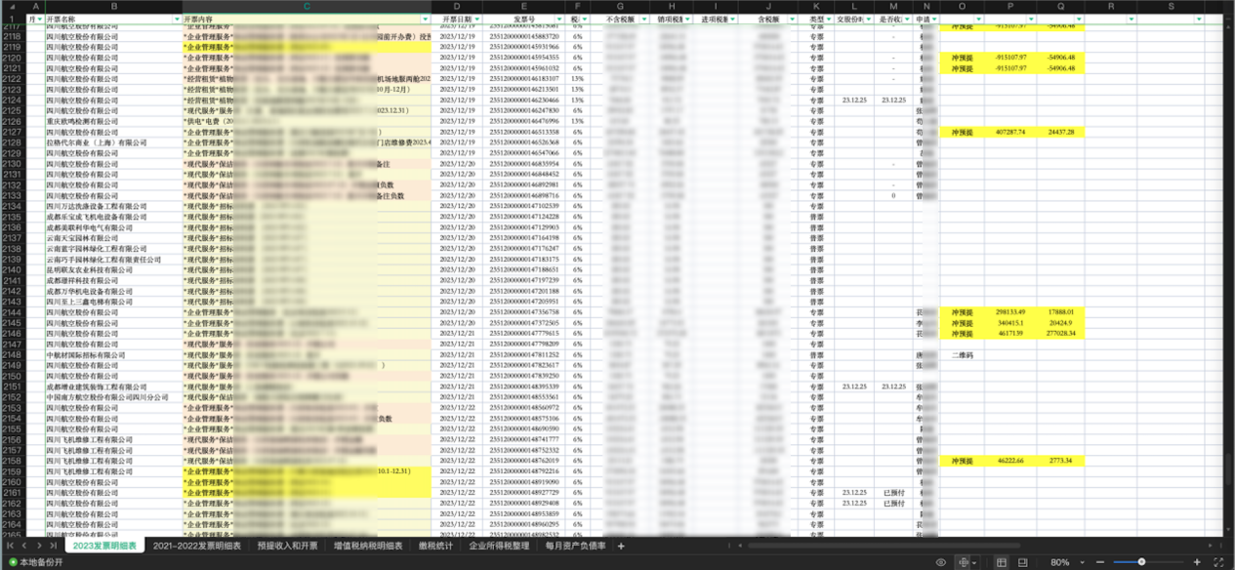This screenshot has height=570, width=1235.
Task: Click the zoom in plus icon
Action: pyautogui.click(x=1194, y=562)
